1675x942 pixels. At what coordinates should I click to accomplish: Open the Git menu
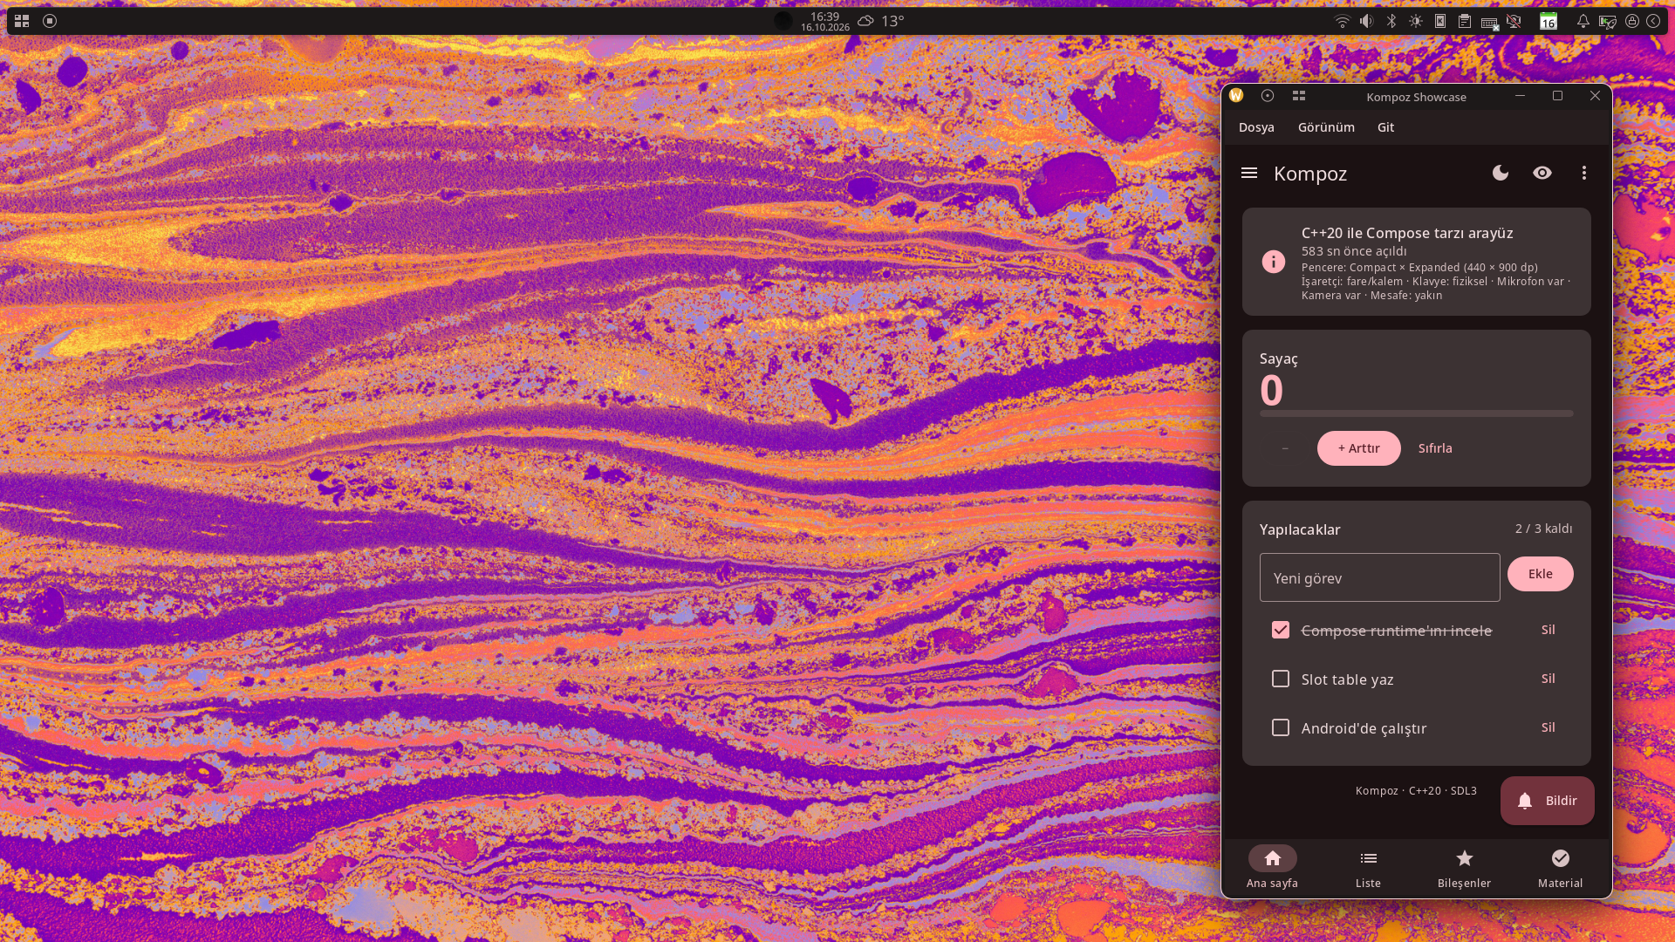(x=1385, y=127)
